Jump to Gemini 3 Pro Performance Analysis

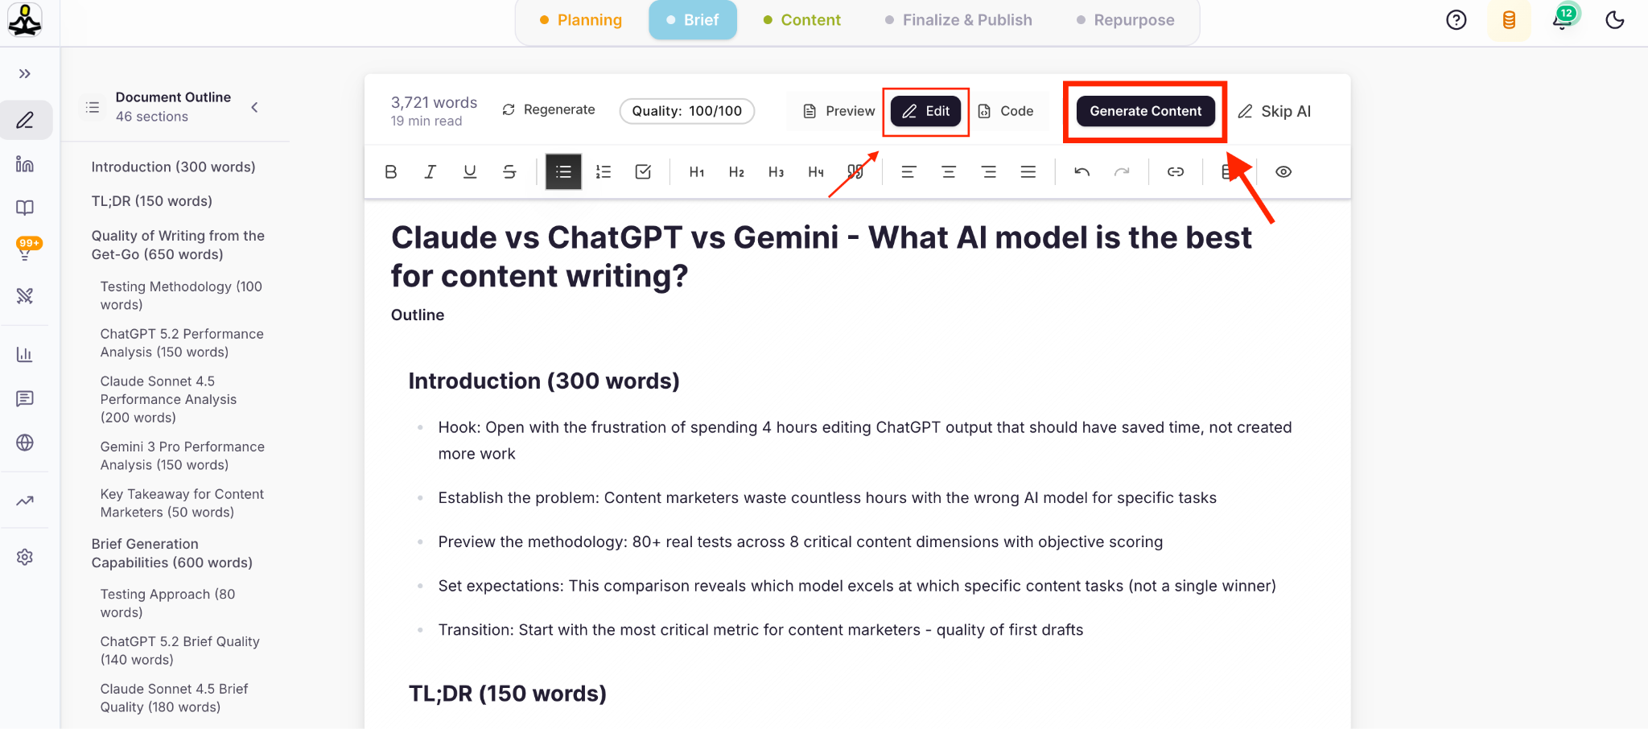183,455
